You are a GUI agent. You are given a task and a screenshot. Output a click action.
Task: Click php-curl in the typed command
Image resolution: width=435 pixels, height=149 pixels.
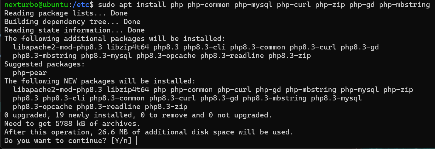click(x=326, y=5)
